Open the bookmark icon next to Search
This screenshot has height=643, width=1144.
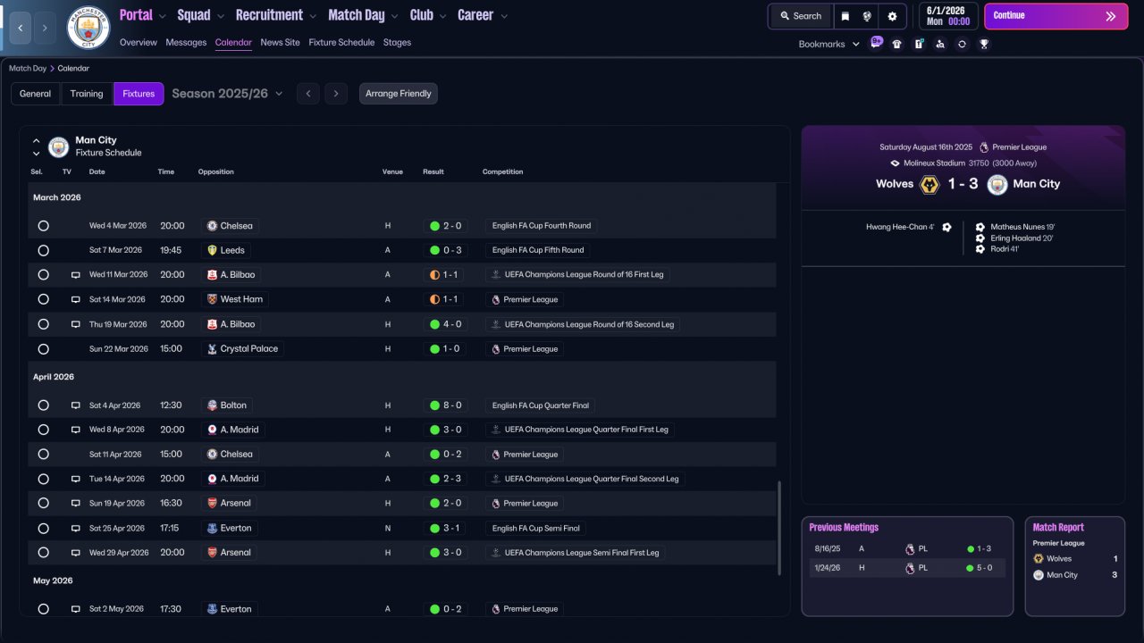pos(845,16)
